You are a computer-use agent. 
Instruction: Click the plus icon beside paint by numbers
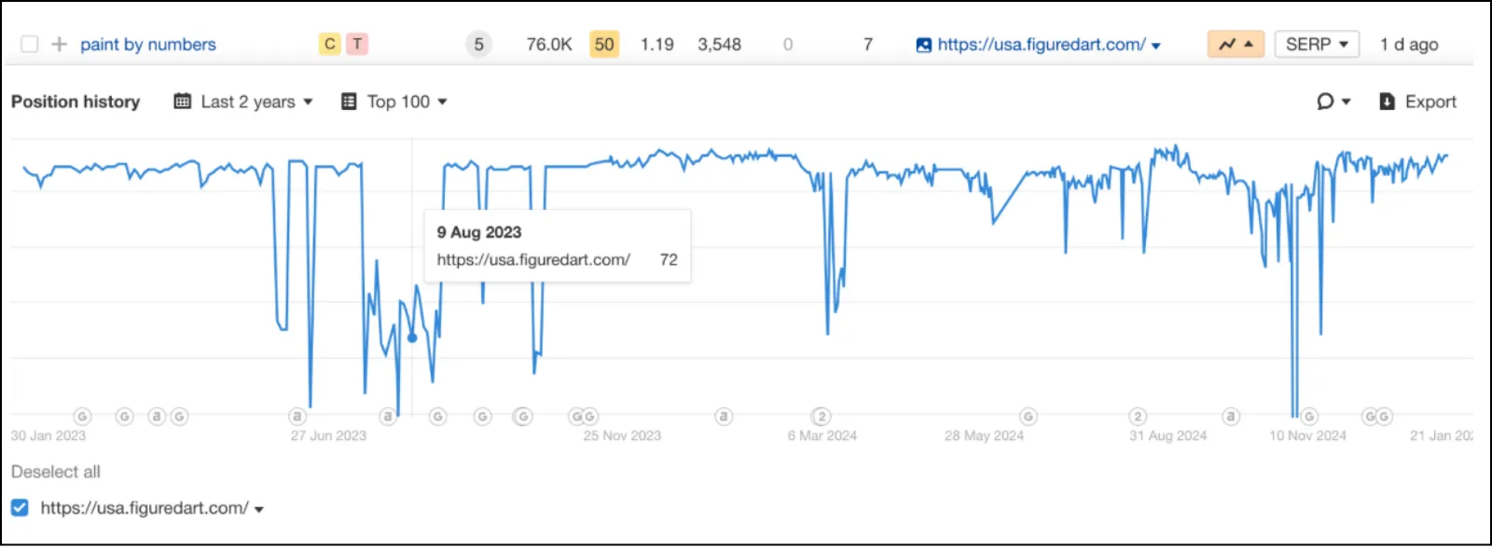click(59, 44)
